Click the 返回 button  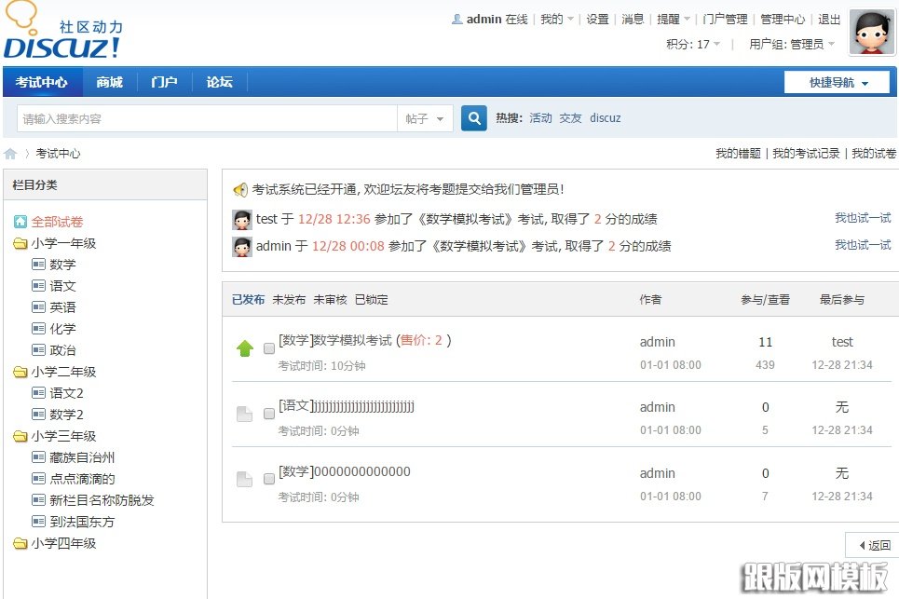click(871, 544)
